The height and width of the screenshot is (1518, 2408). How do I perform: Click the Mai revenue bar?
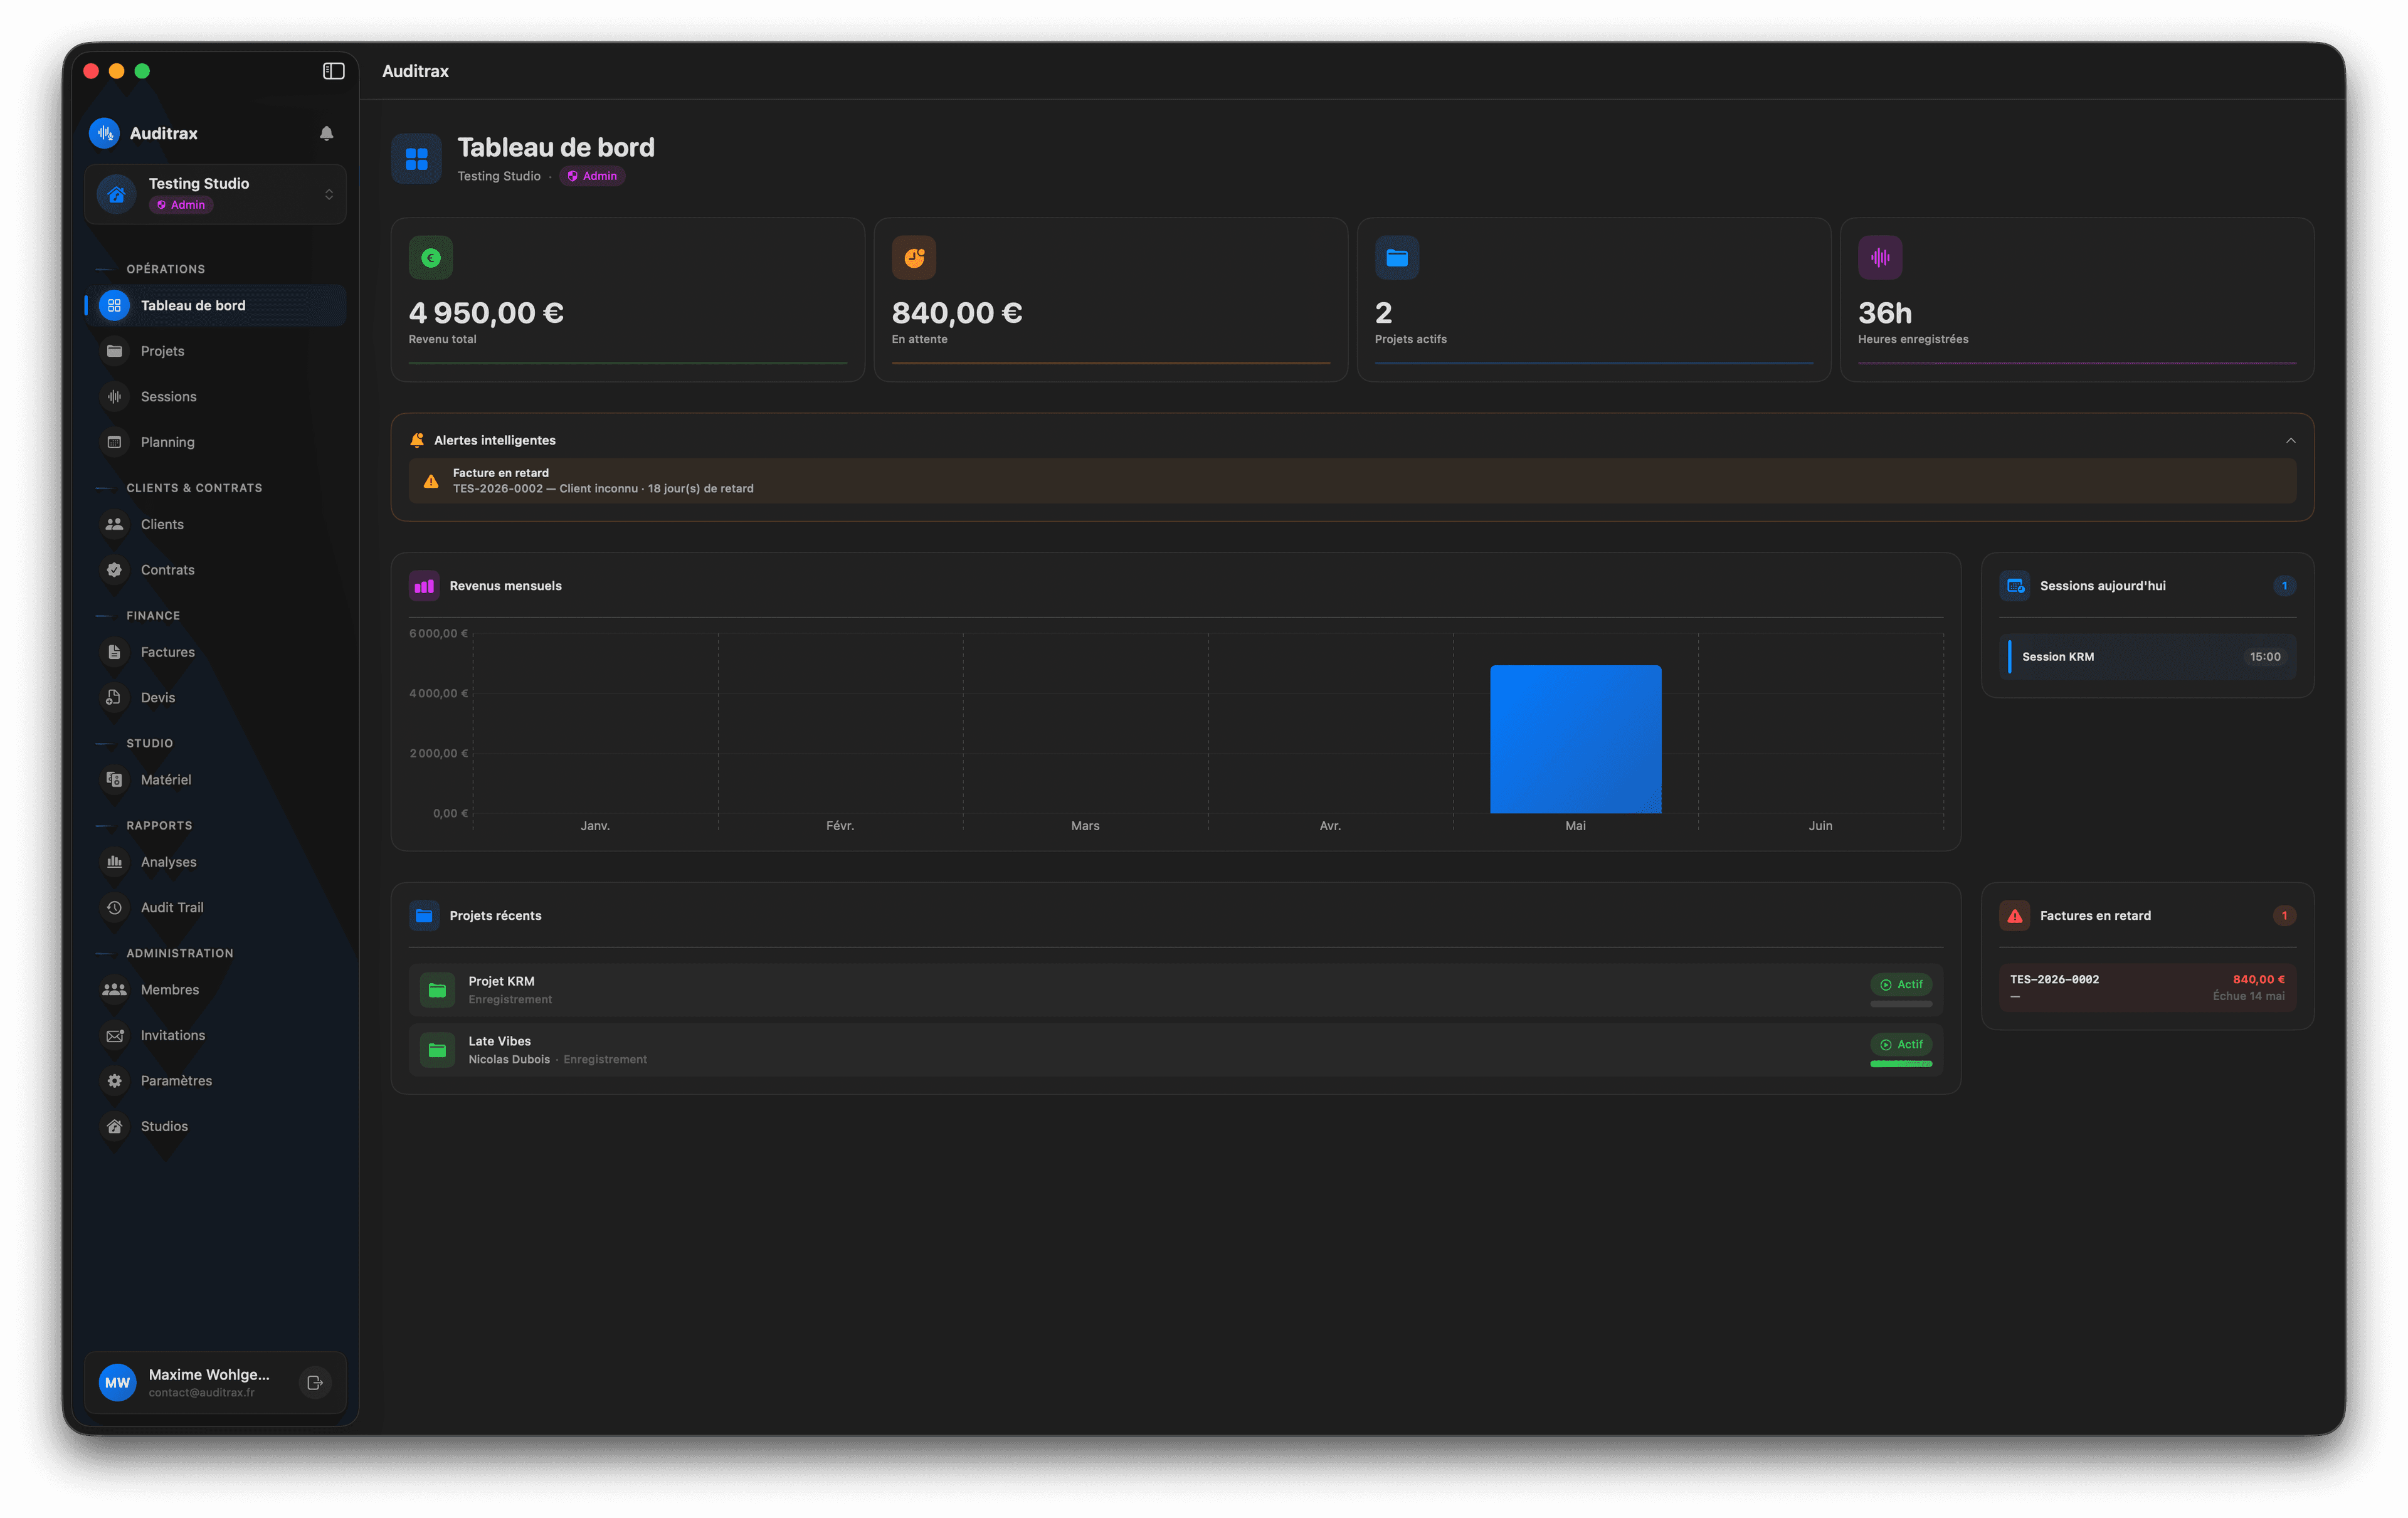click(x=1575, y=739)
